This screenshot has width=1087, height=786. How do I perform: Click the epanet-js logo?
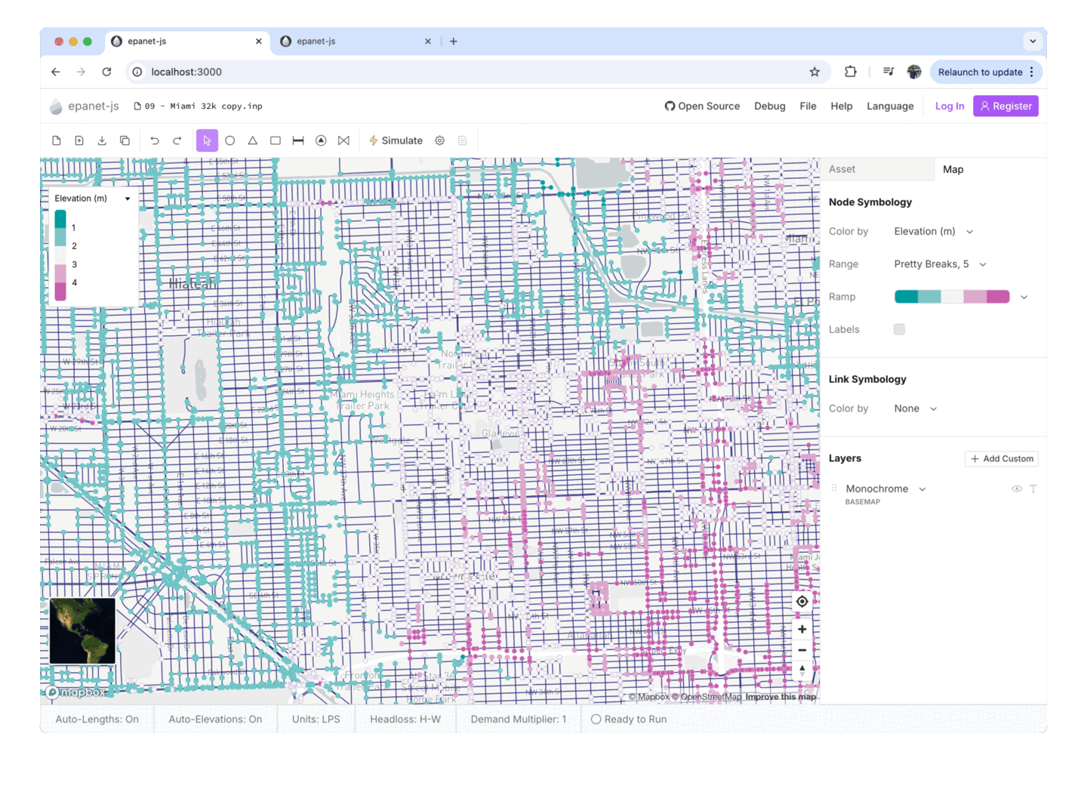click(85, 106)
